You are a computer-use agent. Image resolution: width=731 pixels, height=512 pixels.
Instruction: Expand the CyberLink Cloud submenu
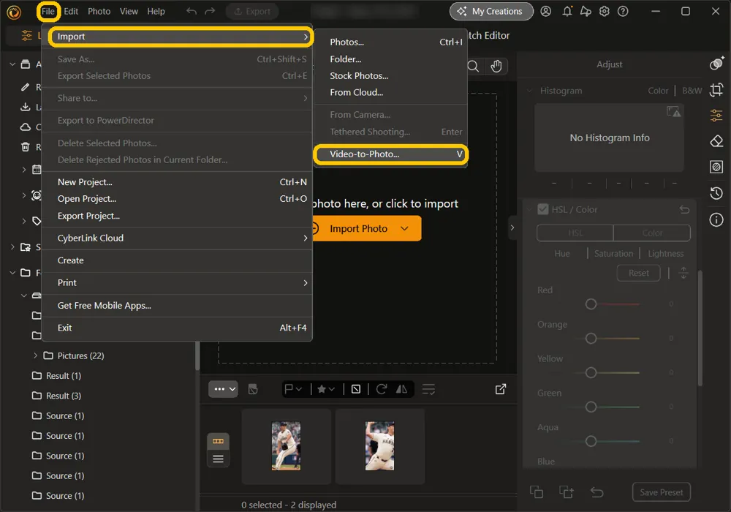(x=177, y=238)
